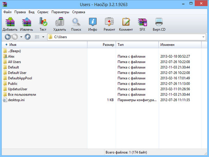Image resolution: width=209 pixels, height=157 pixels.
Task: Open the Поиск search tool
Action: click(76, 22)
